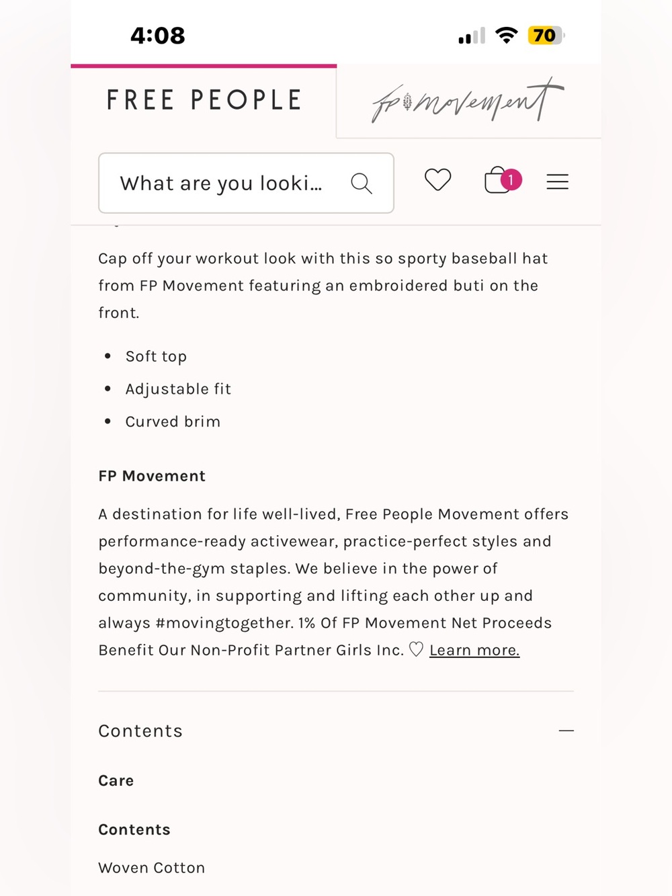Tap the bold Contents subheading above Woven Cotton

click(134, 829)
